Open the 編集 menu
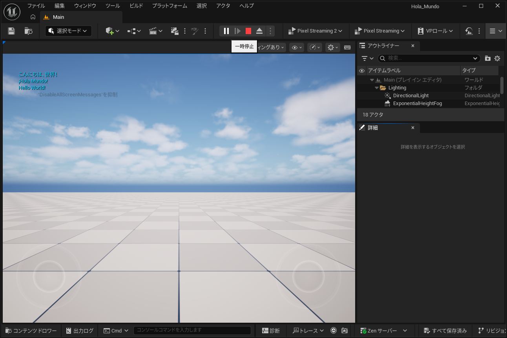 coord(60,6)
